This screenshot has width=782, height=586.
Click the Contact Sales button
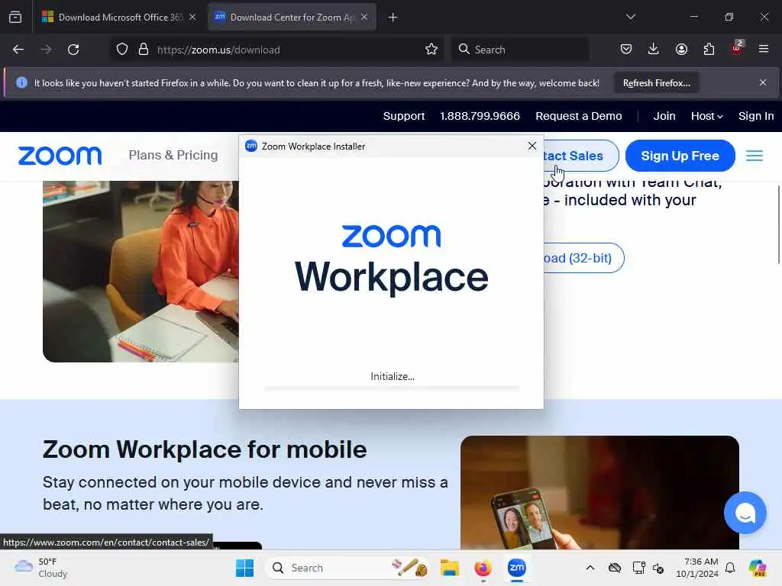581,156
